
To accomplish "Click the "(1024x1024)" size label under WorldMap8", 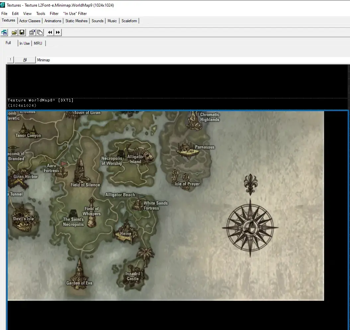I will (22, 105).
